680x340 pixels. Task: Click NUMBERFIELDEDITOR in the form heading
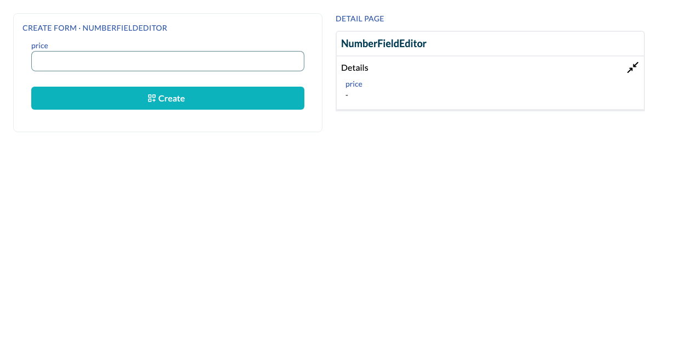point(125,28)
